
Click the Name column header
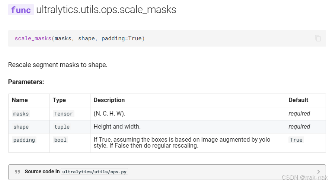click(20, 100)
